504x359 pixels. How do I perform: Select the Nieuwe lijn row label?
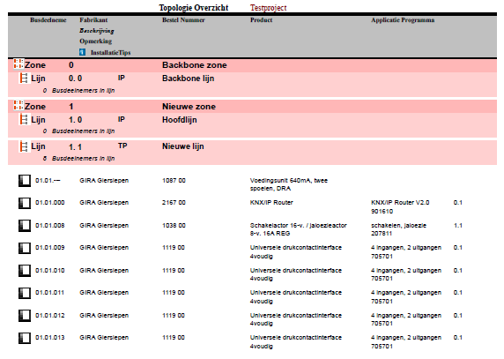183,146
